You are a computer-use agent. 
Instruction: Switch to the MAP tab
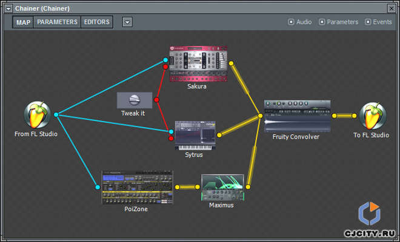click(23, 22)
